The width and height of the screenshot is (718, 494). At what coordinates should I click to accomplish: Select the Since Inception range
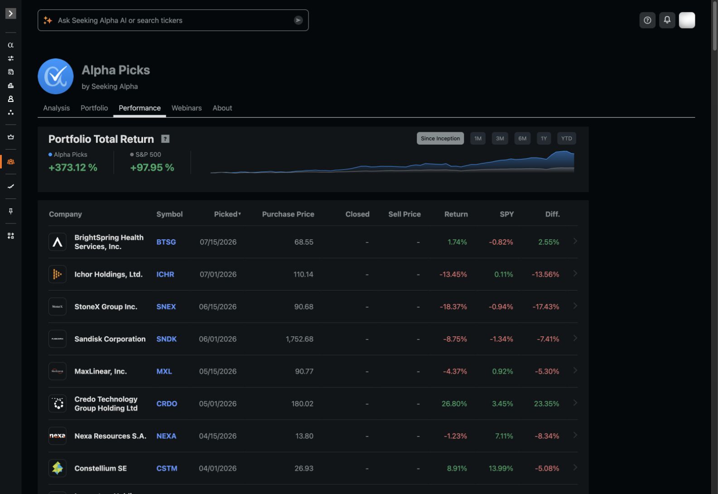(440, 138)
